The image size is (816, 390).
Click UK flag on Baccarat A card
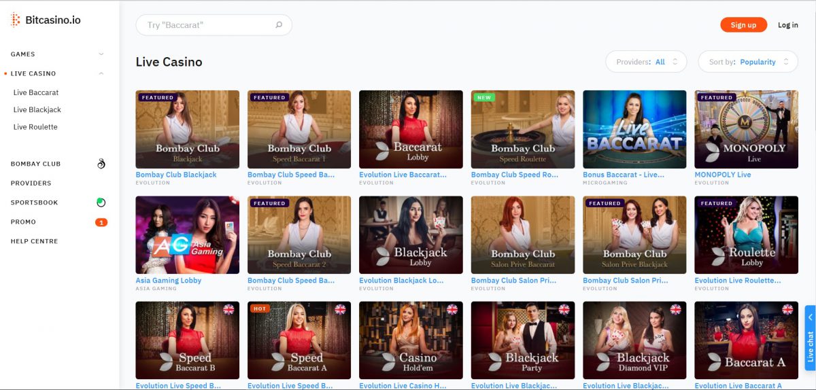pyautogui.click(x=787, y=310)
